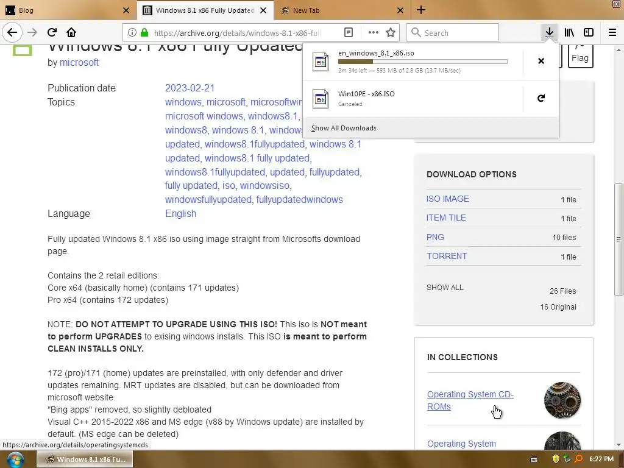Click the gears collection thumbnail
The image size is (624, 468).
tap(562, 400)
